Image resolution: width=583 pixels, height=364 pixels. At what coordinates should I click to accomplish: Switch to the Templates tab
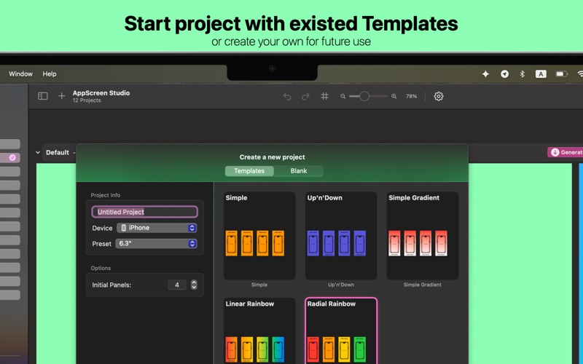(x=249, y=171)
